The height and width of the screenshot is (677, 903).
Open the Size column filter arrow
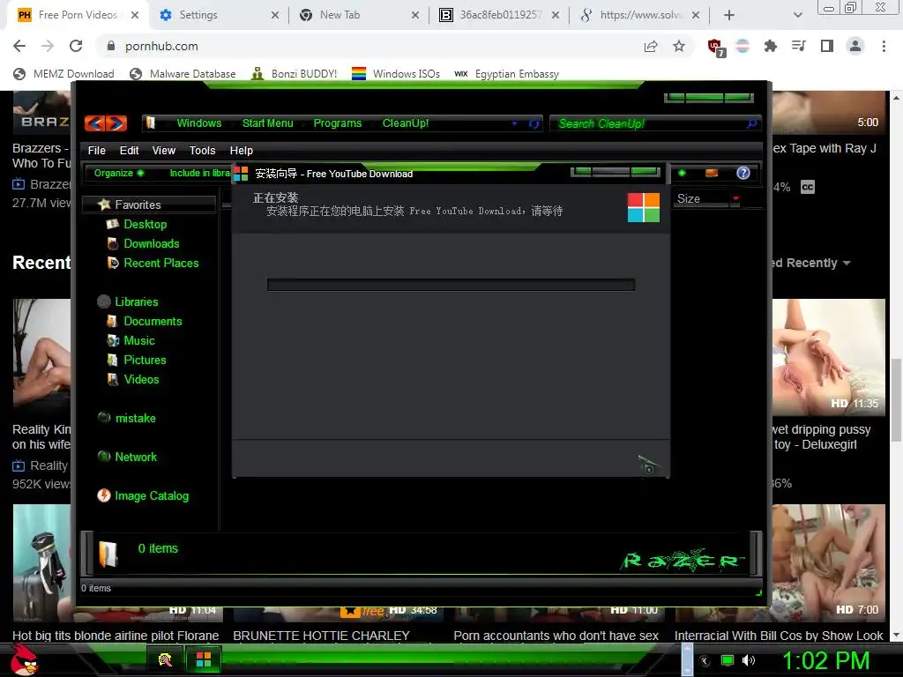(735, 198)
